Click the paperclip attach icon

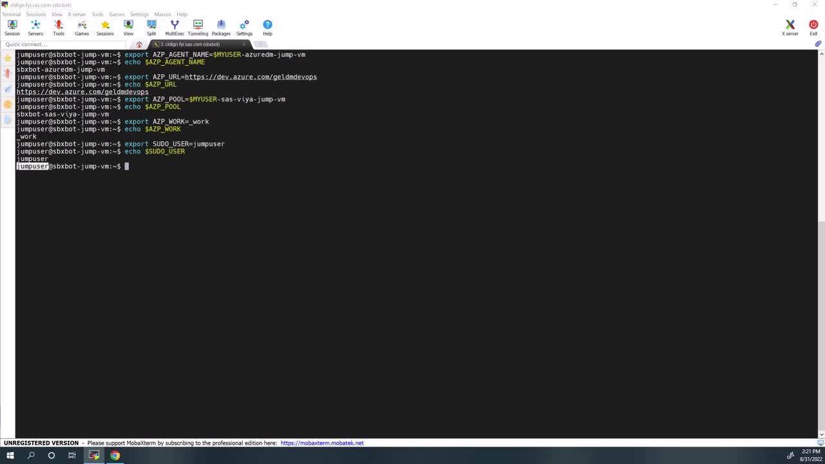tap(818, 44)
